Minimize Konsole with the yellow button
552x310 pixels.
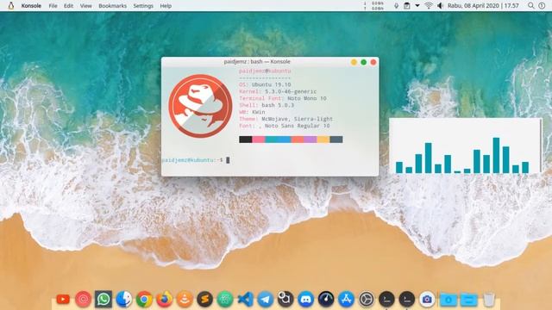tap(354, 62)
